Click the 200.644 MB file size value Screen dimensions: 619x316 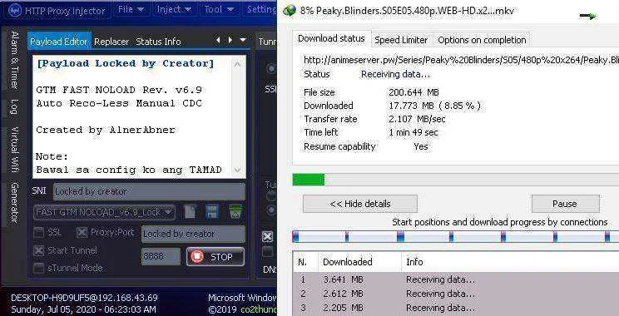point(413,92)
